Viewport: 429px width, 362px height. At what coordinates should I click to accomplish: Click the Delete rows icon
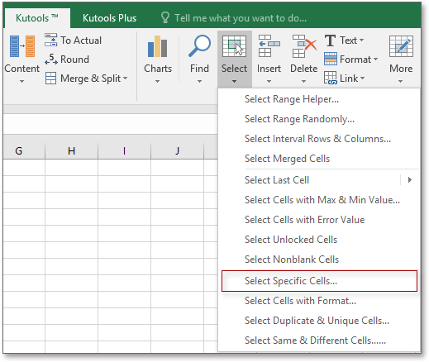point(304,46)
